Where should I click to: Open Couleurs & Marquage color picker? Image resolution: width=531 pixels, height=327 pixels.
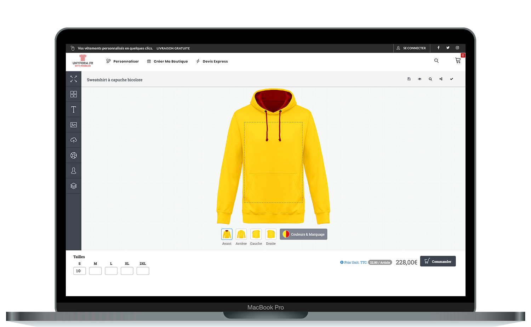pos(303,234)
